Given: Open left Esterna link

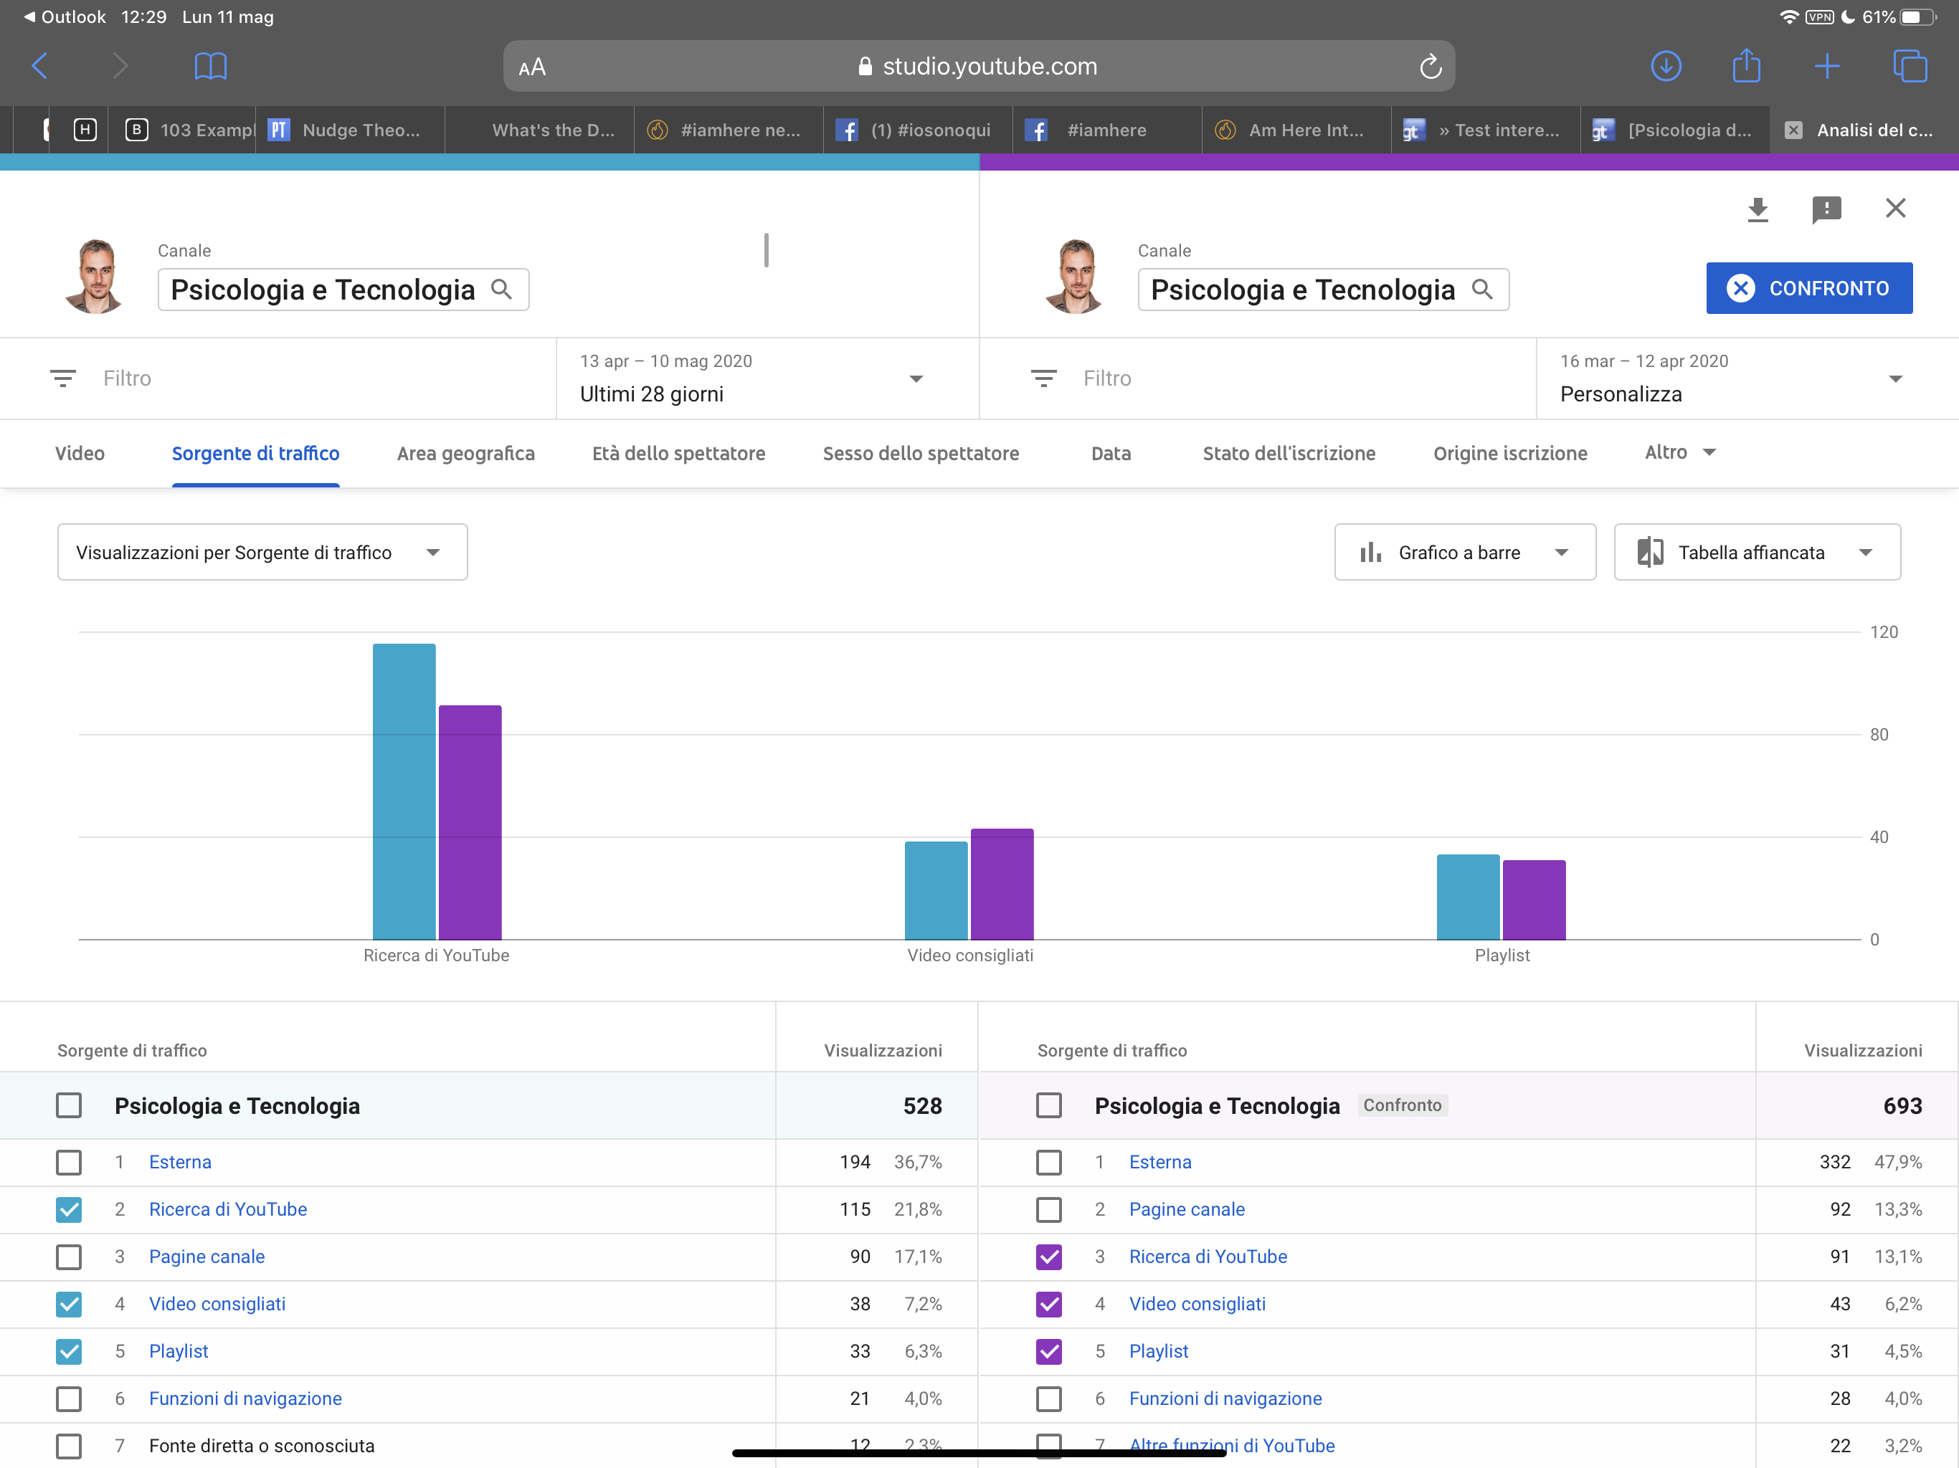Looking at the screenshot, I should click(180, 1162).
